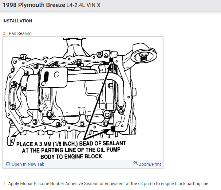Click step 1 Apply Mopar Silicone text
Screen dimensions: 221x190
(x=107, y=184)
